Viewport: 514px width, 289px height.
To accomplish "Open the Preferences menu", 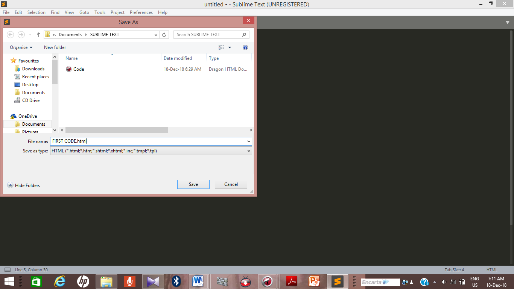I will coord(141,12).
